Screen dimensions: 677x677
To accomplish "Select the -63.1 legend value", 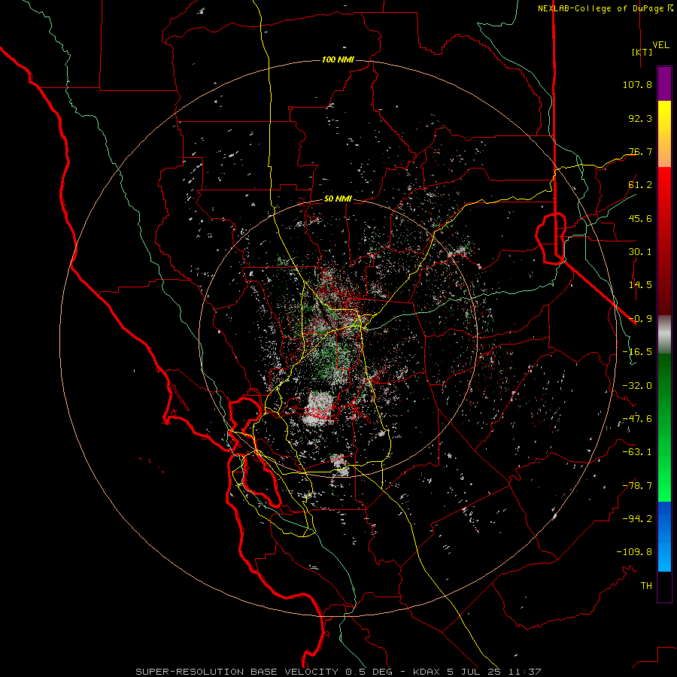I will click(637, 452).
